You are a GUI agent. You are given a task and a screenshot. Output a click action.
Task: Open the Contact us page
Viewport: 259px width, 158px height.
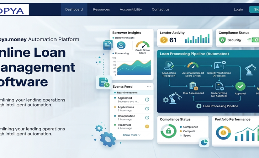click(160, 9)
